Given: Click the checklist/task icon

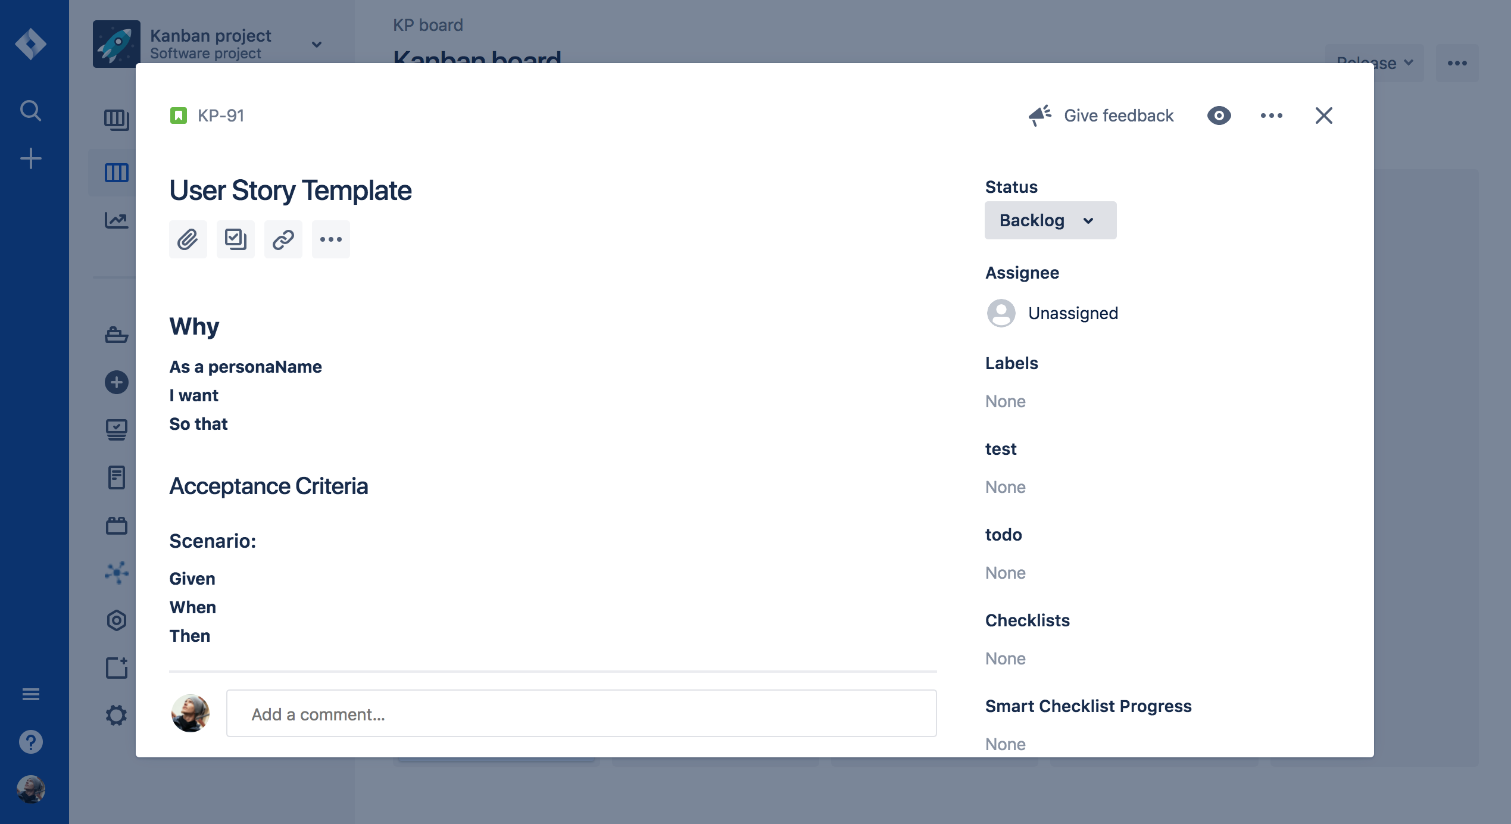Looking at the screenshot, I should pyautogui.click(x=235, y=238).
